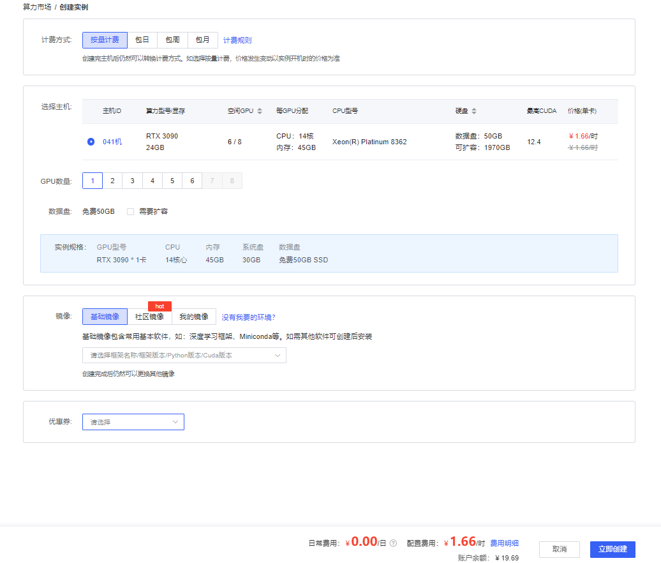Click the 账户余额 ¥19.69 text
Image resolution: width=661 pixels, height=563 pixels.
tap(488, 558)
